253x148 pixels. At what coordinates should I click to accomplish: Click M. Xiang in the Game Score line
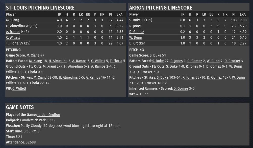(33, 55)
